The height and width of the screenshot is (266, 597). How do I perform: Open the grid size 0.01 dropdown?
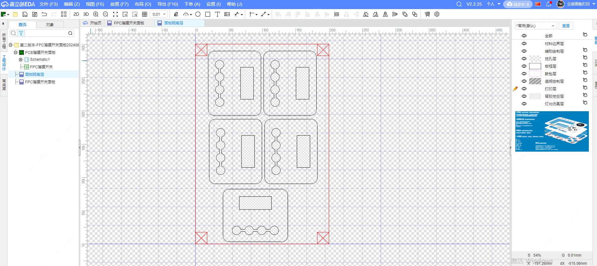(159, 14)
